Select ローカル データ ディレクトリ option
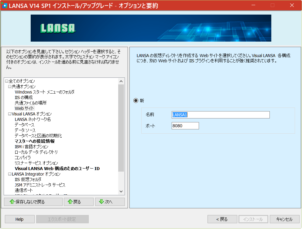 [x=36, y=152]
